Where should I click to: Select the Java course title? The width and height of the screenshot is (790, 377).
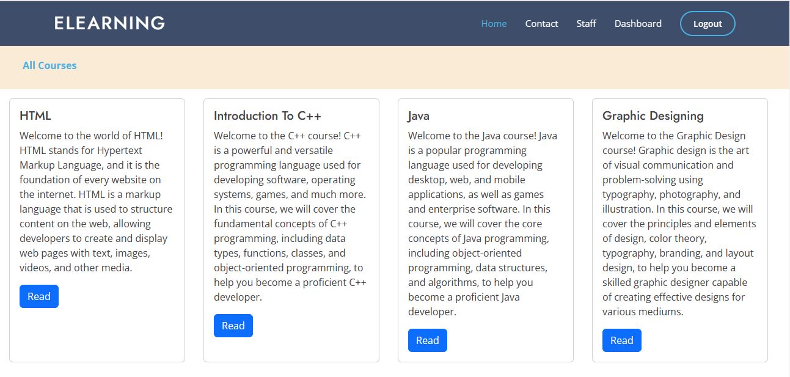click(418, 115)
